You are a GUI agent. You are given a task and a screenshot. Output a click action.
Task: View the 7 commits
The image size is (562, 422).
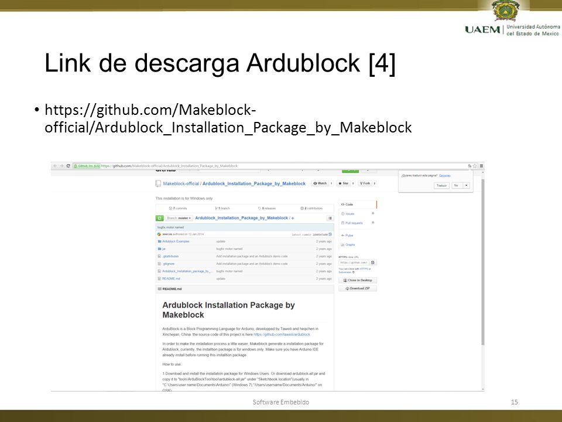click(178, 208)
